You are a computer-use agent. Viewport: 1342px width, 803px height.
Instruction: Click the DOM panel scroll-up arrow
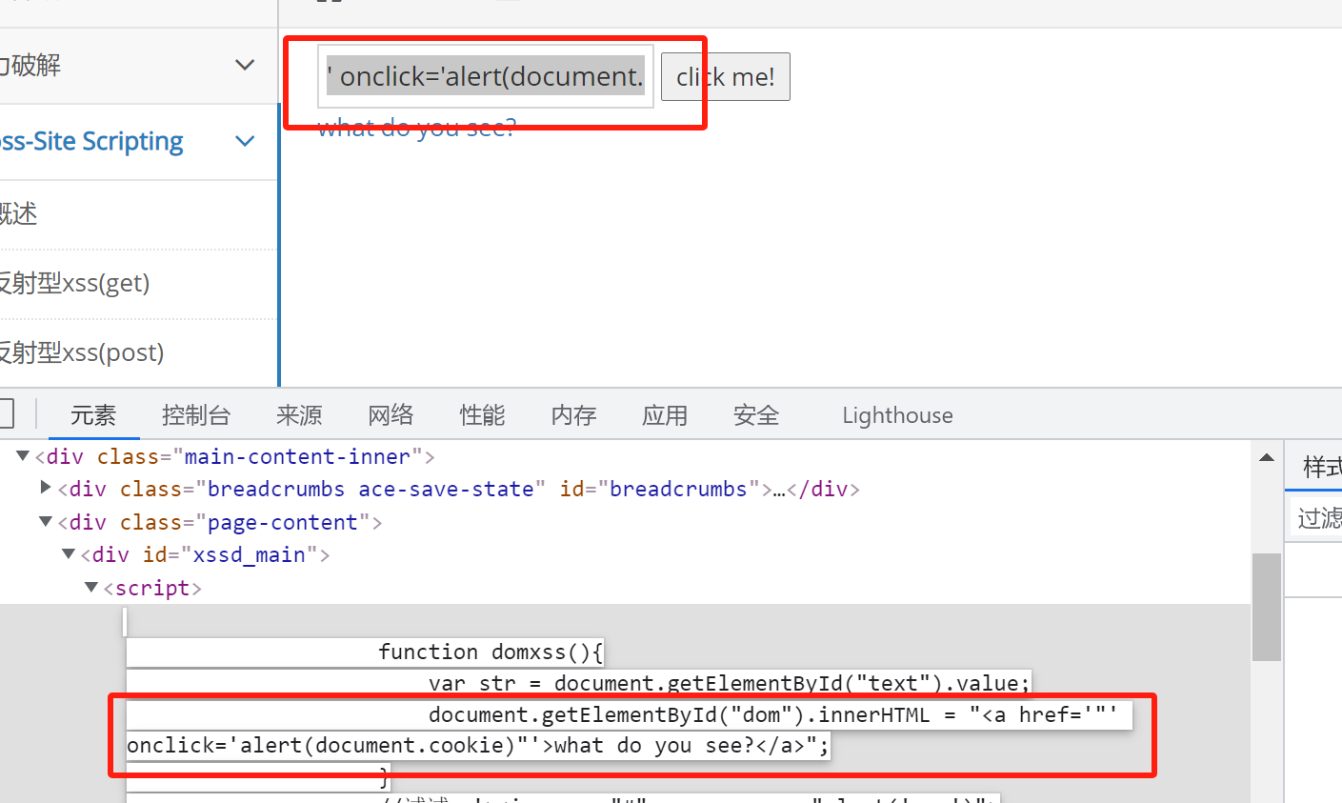point(1267,458)
